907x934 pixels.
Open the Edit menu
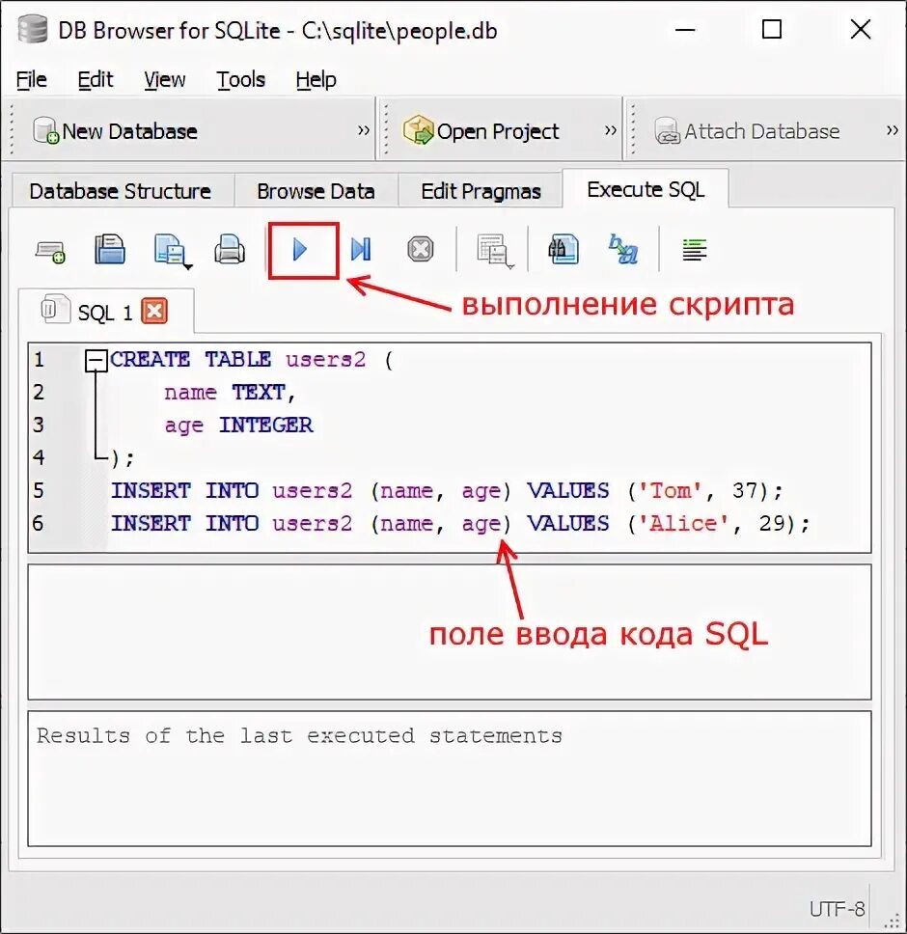coord(96,79)
